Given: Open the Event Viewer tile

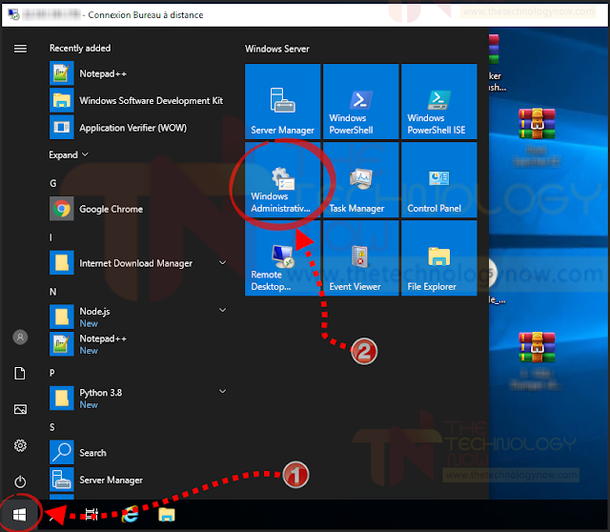Looking at the screenshot, I should tap(360, 258).
